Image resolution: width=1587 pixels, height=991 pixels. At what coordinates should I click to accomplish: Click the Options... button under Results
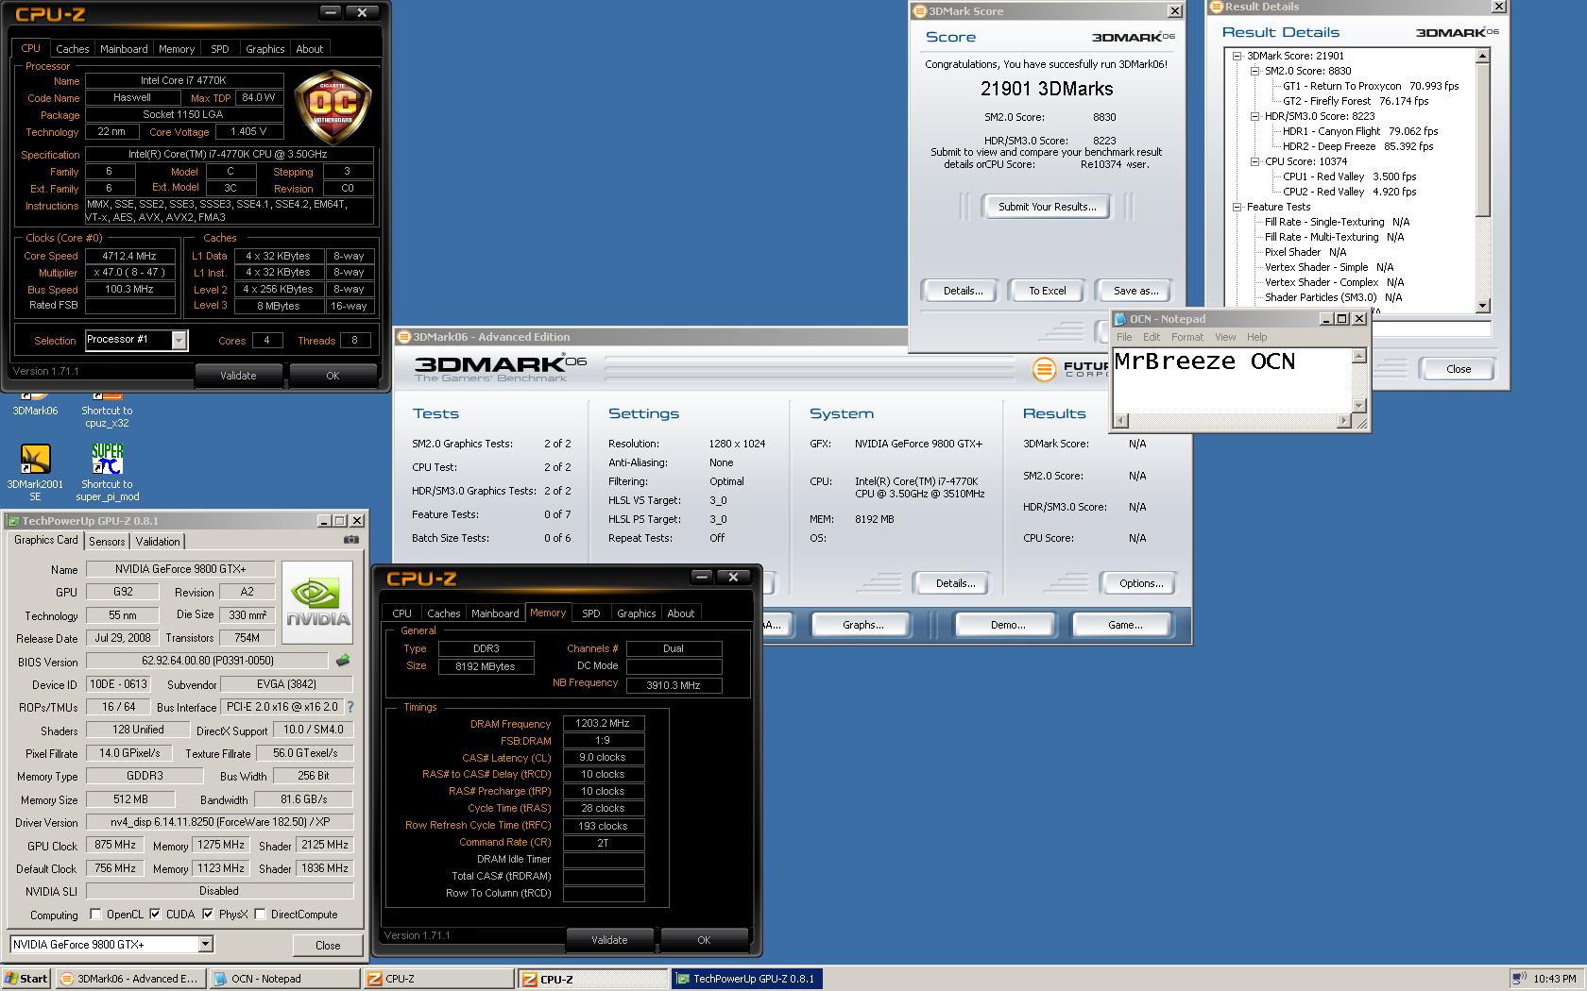coord(1141,583)
